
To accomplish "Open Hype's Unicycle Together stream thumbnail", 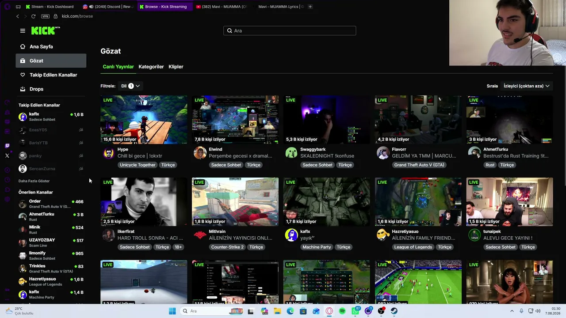I will [x=144, y=120].
